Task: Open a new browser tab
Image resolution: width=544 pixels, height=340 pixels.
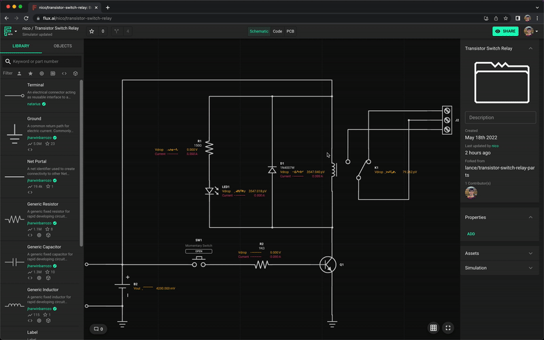Action: [x=107, y=7]
